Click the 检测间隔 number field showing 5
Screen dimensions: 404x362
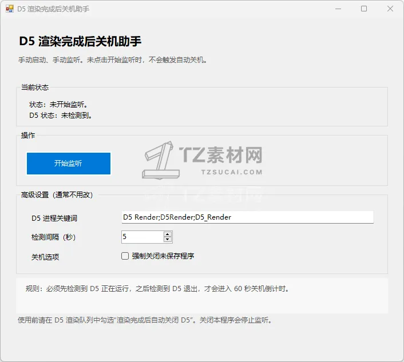click(142, 237)
